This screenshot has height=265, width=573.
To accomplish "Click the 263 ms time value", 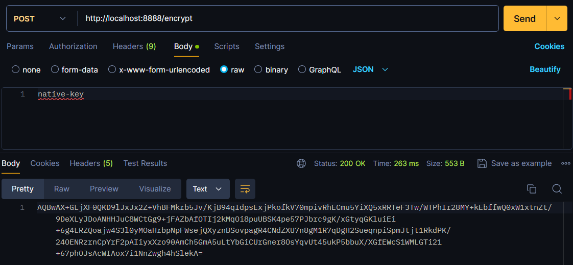I will 407,163.
